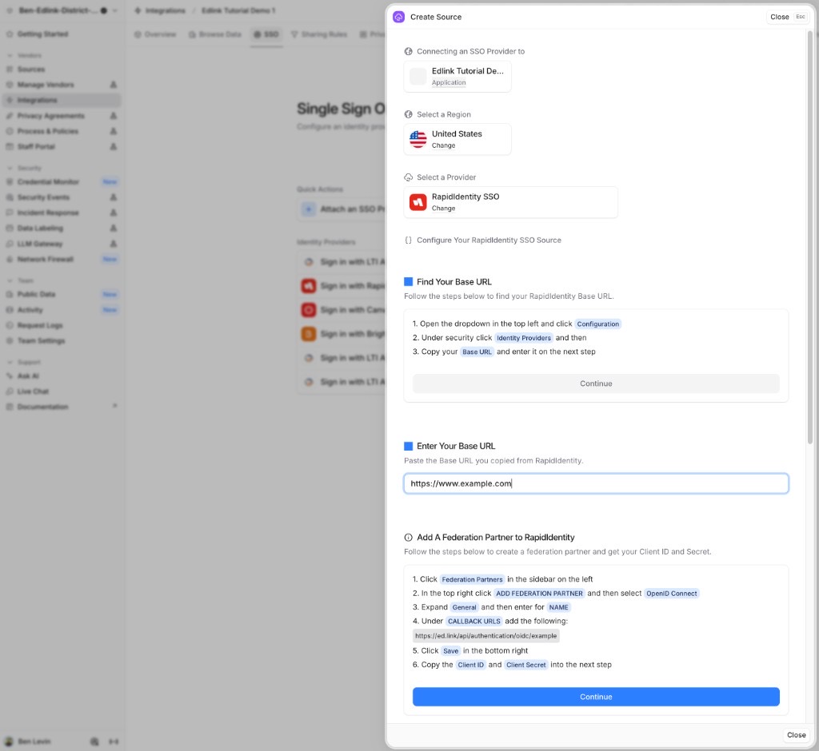This screenshot has width=819, height=751.
Task: Click the dialog's vertical scrollbar
Action: click(810, 237)
